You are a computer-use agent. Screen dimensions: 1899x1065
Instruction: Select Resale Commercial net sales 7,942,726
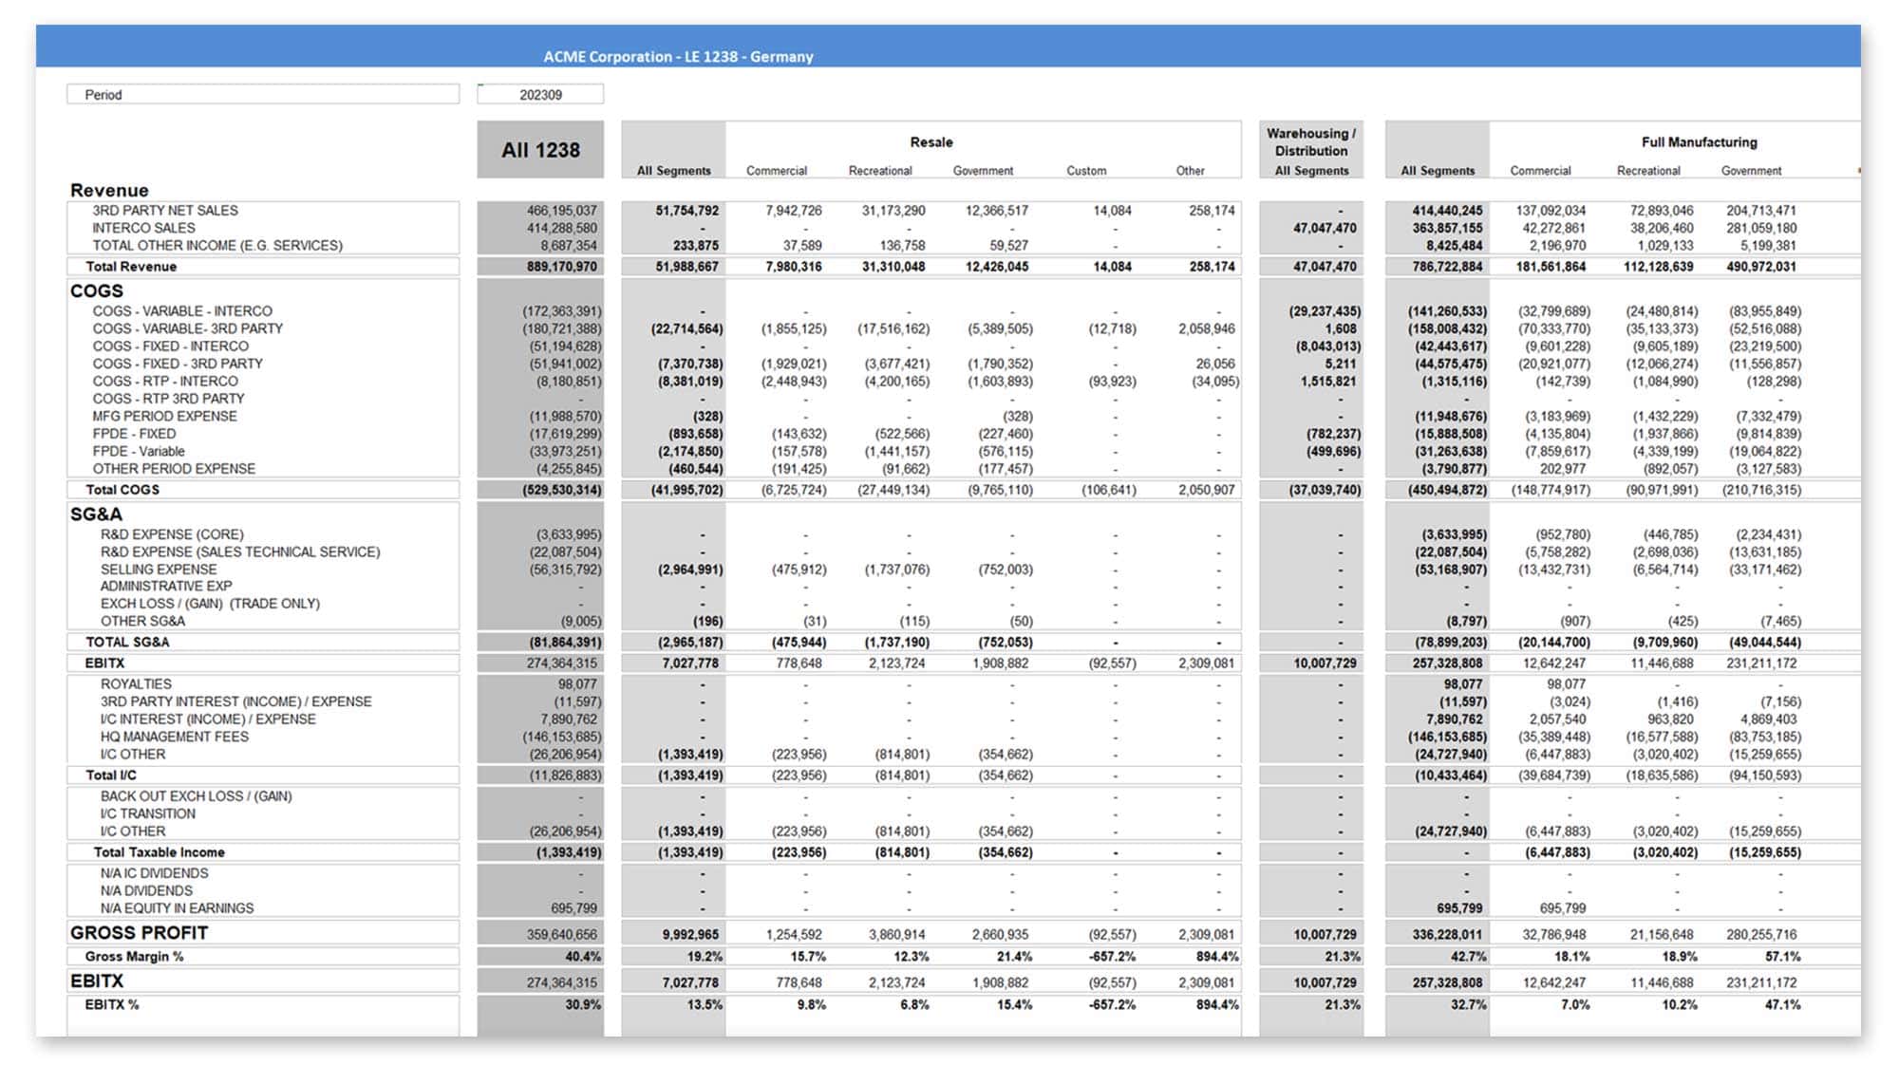point(794,211)
